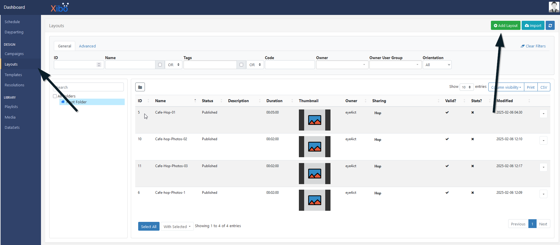The height and width of the screenshot is (245, 560).
Task: Click the ID filter input field
Action: click(x=79, y=65)
